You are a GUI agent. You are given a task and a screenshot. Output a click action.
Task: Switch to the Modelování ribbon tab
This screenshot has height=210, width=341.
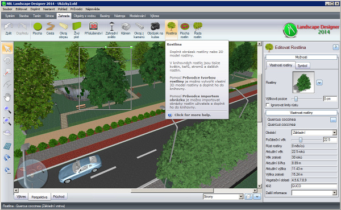click(x=138, y=16)
